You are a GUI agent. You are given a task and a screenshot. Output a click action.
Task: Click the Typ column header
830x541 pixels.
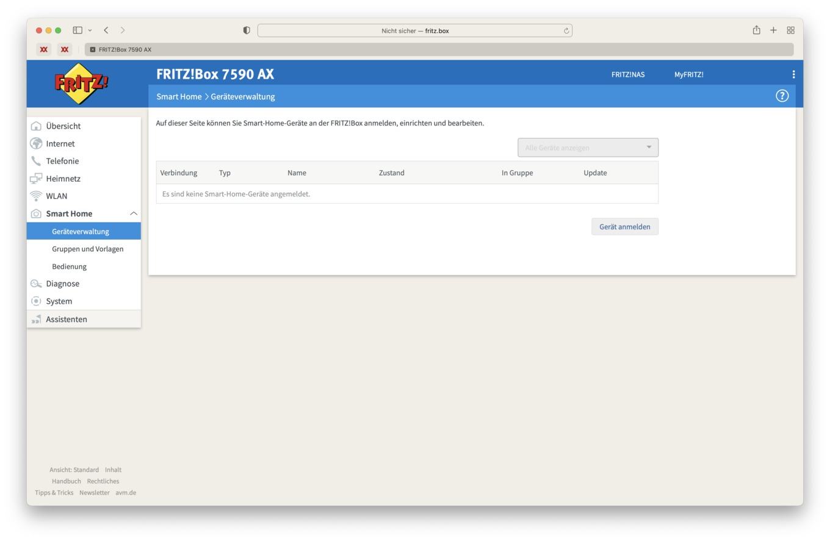click(x=225, y=173)
